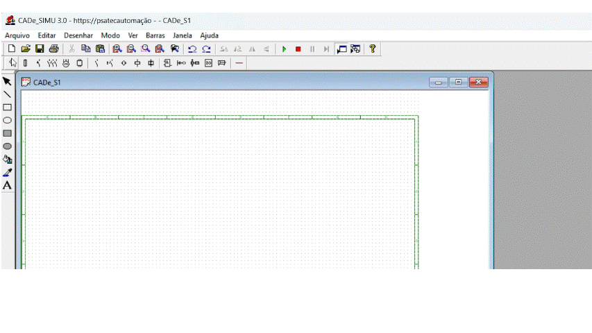Open the actuated contact component library
The image size is (592, 333).
pos(110,63)
